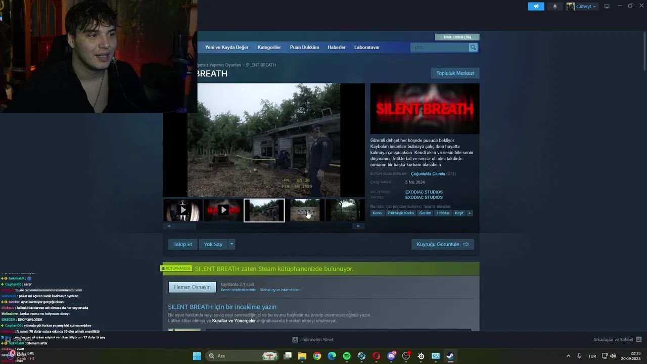Expand the Yok Say dropdown arrow
The width and height of the screenshot is (647, 364).
(232, 244)
